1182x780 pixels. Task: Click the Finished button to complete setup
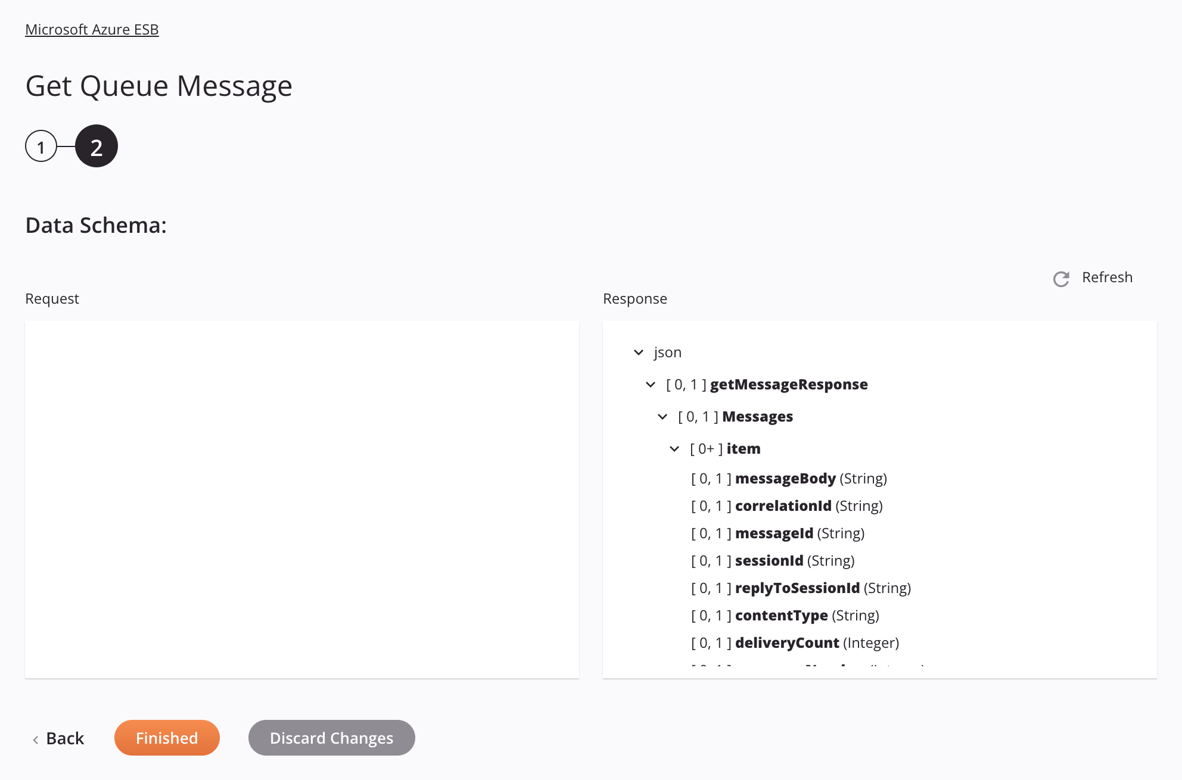167,737
